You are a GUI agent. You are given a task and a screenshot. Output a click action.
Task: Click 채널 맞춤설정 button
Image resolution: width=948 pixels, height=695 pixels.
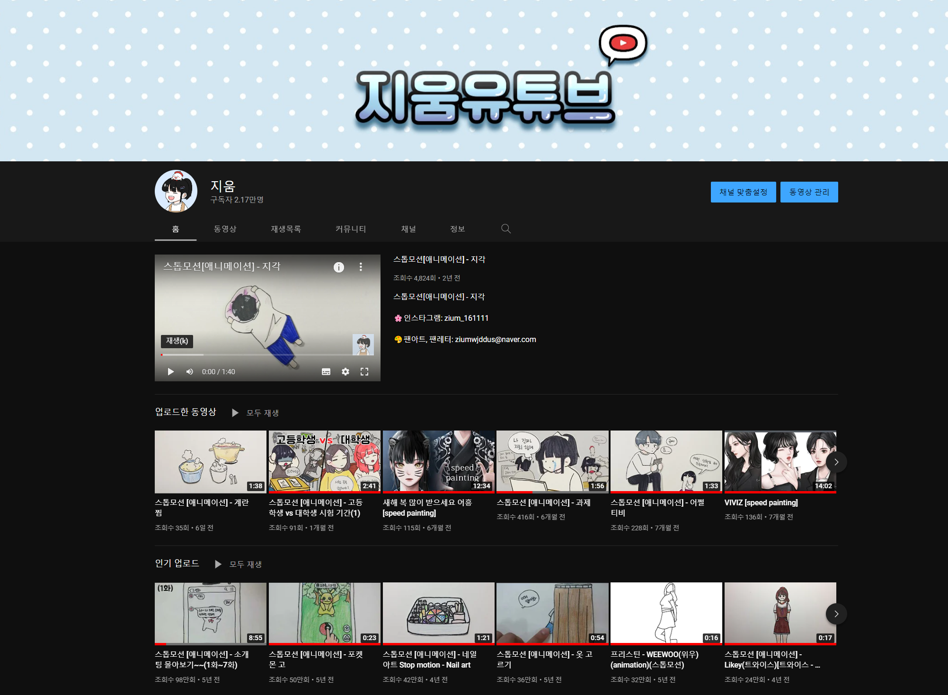pos(743,192)
